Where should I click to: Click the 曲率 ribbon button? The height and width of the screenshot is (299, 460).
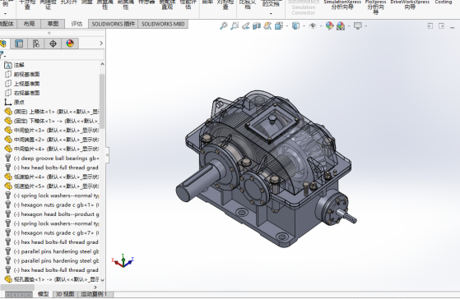pyautogui.click(x=207, y=2)
